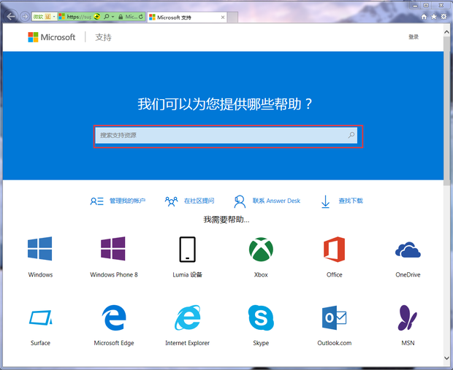
Task: Click the Xbox logo icon
Action: coord(261,249)
